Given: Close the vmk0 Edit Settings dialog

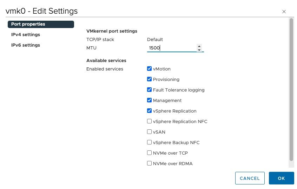Looking at the screenshot, I should coord(284,12).
